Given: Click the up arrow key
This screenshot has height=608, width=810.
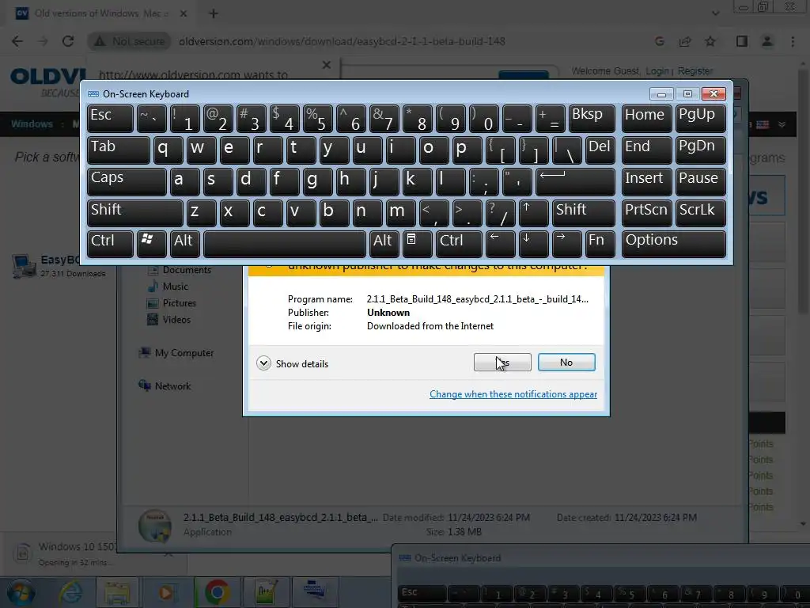Looking at the screenshot, I should [533, 213].
